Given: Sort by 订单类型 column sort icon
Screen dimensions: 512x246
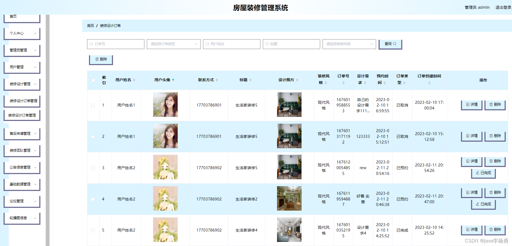Looking at the screenshot, I should tap(404, 83).
